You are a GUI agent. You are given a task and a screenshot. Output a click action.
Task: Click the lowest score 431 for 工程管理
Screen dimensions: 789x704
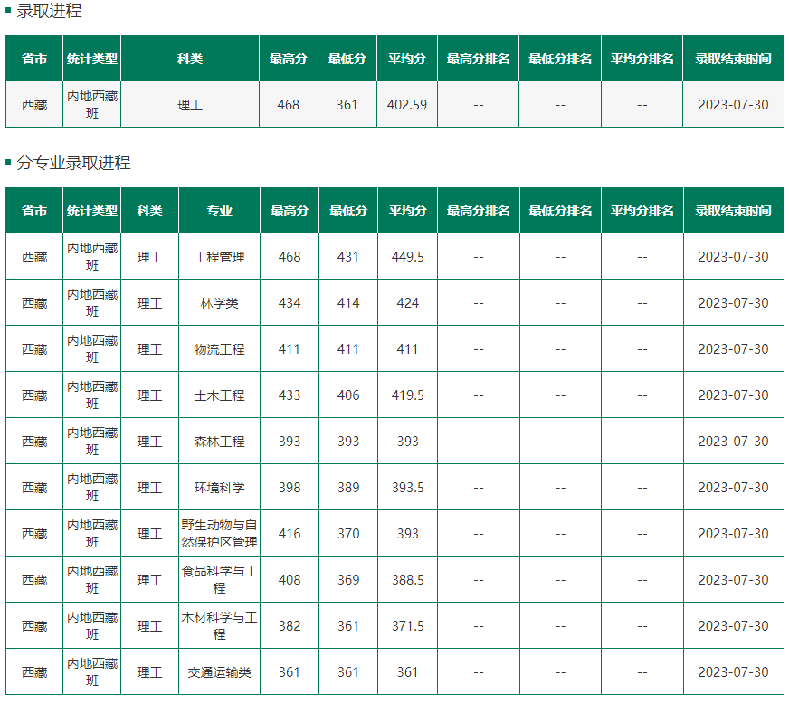click(348, 257)
